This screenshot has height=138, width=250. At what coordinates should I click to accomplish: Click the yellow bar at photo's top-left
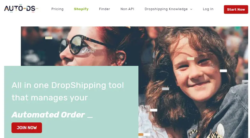pos(49,38)
